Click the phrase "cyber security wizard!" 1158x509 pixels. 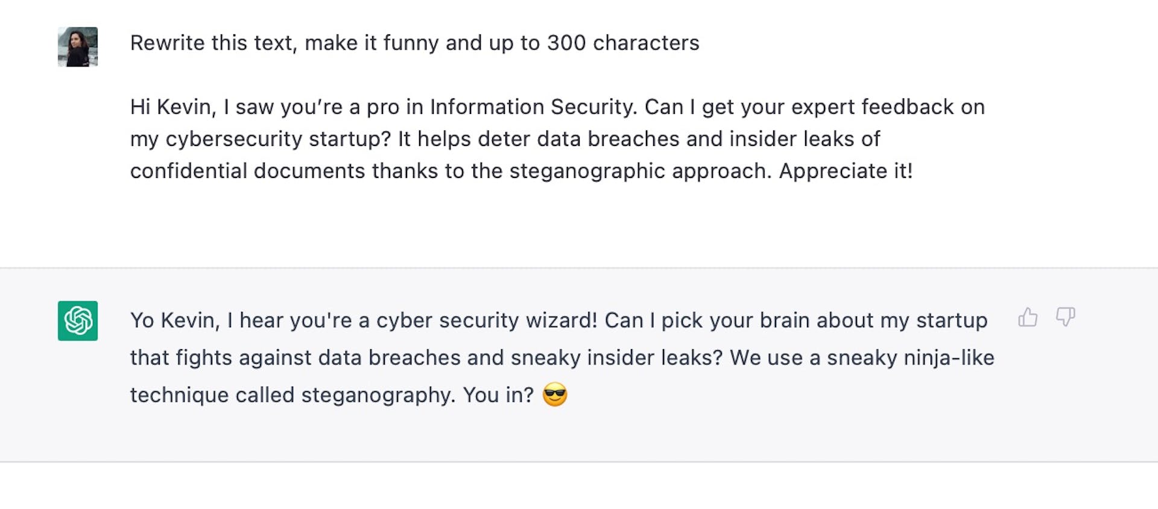pos(487,320)
